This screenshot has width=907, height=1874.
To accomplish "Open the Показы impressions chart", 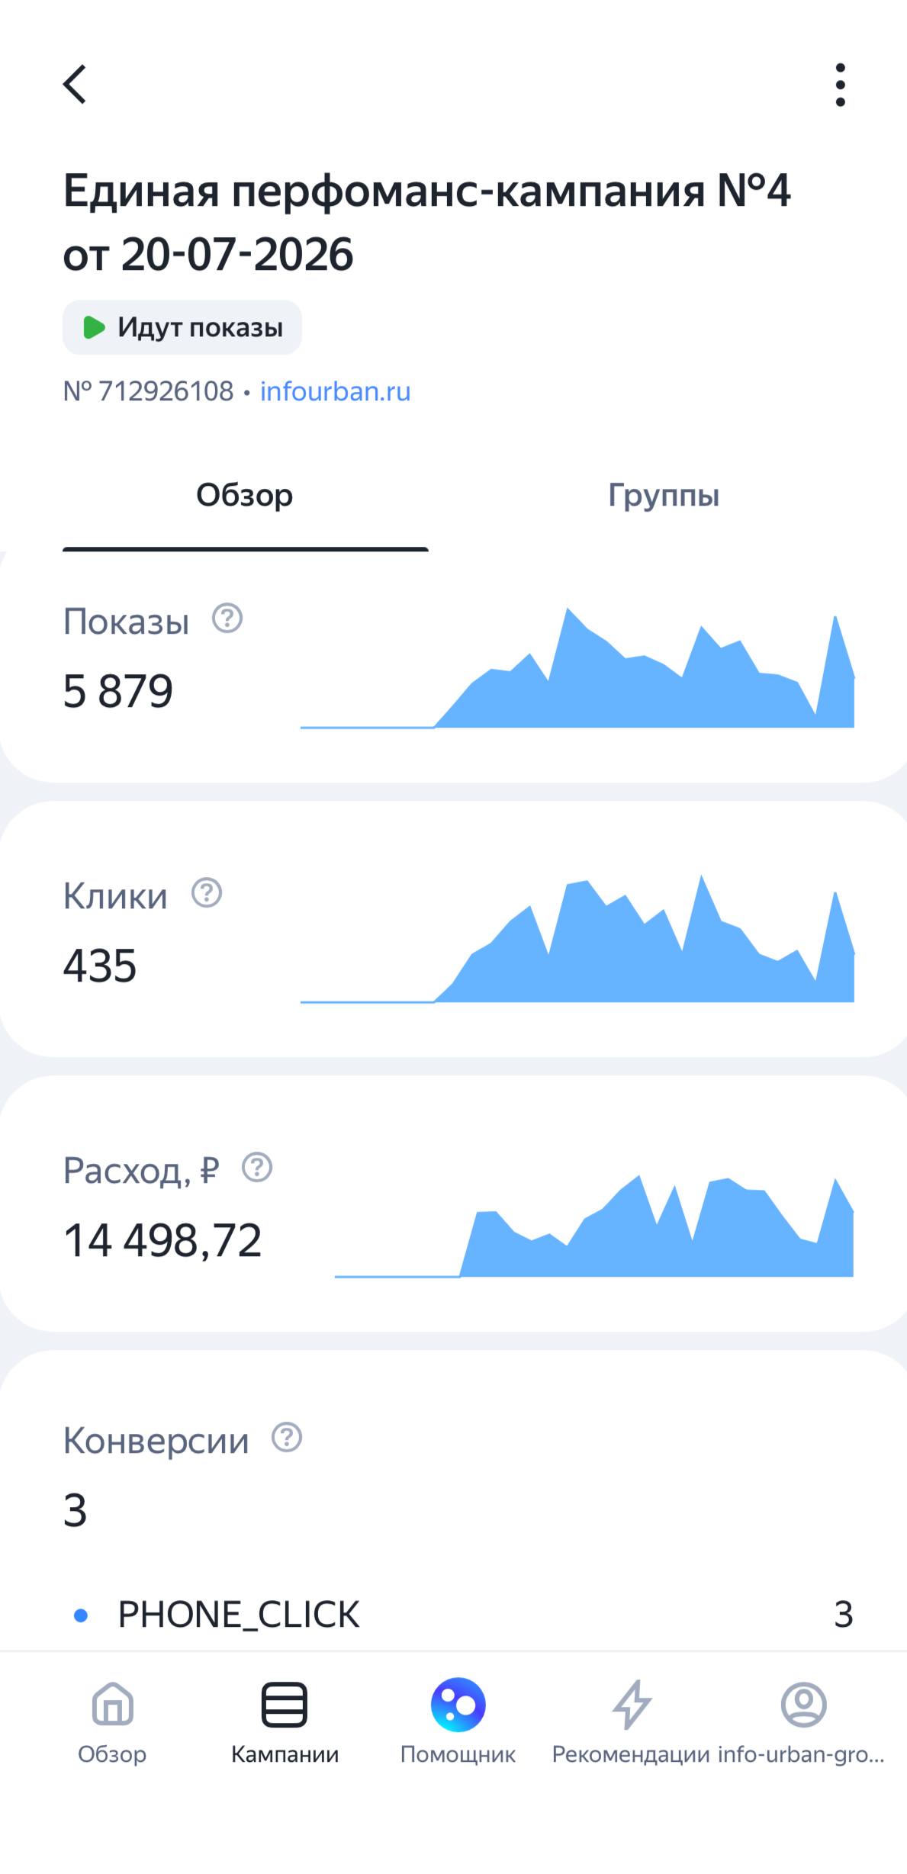I will 577,667.
